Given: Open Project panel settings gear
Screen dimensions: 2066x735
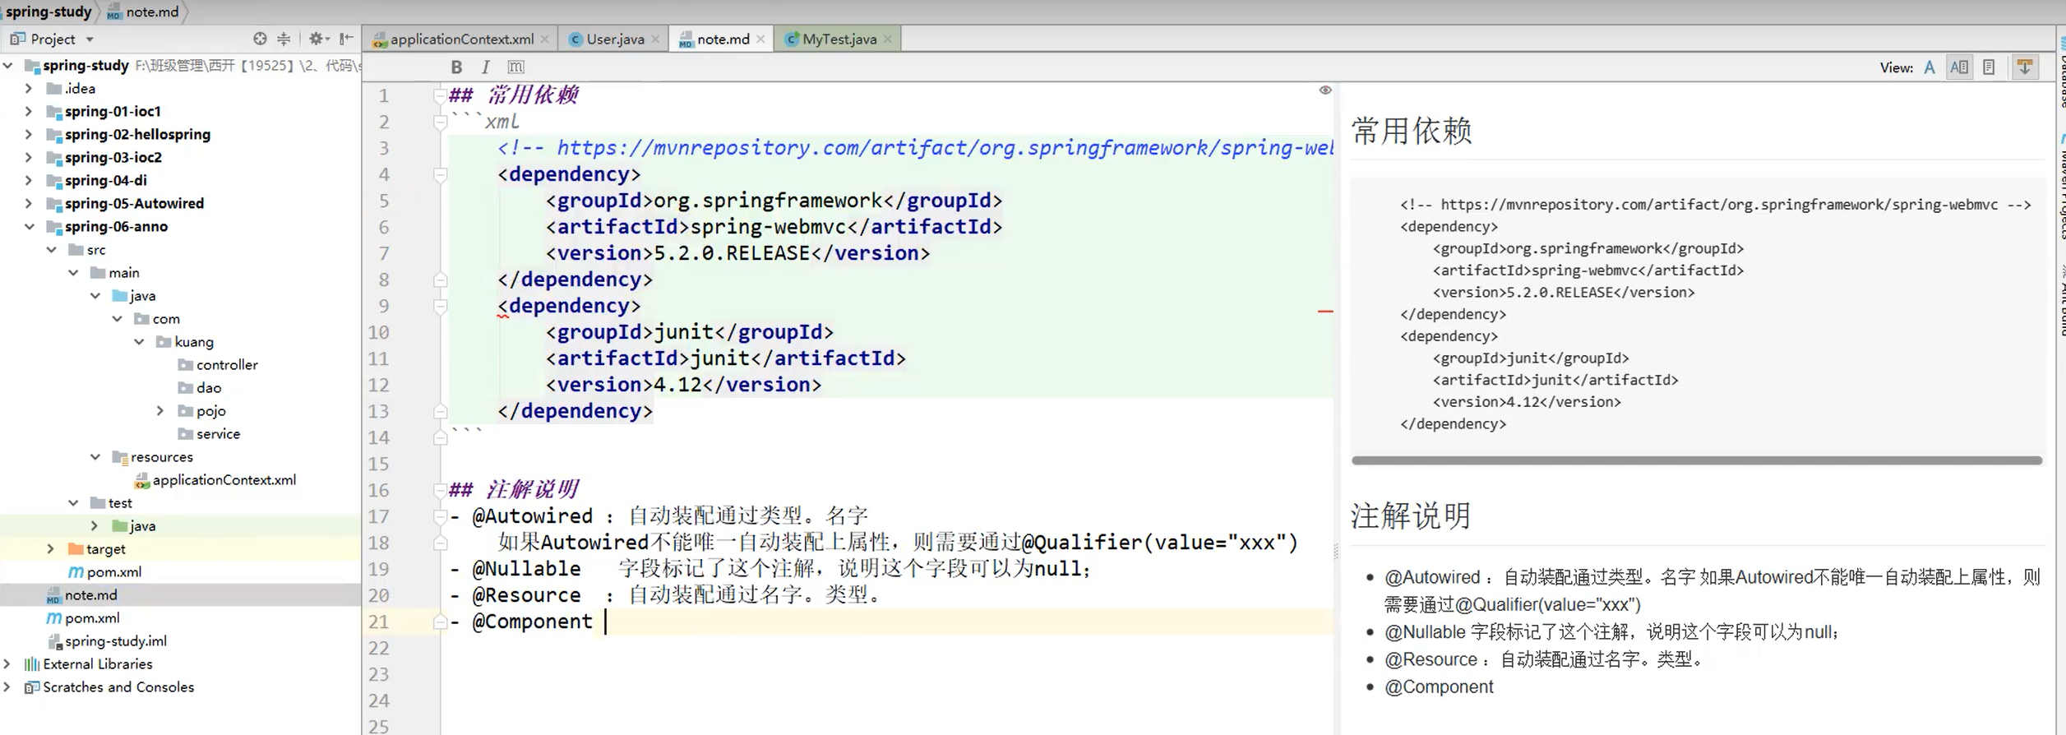Looking at the screenshot, I should point(318,39).
